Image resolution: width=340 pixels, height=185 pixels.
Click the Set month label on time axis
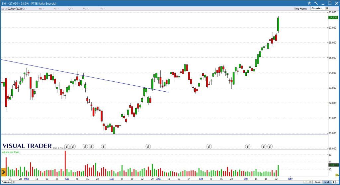click(x=201, y=179)
